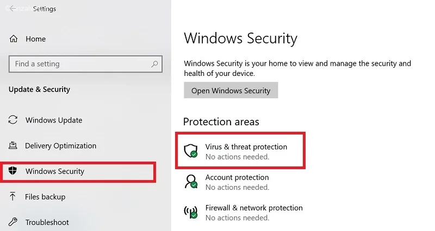This screenshot has width=435, height=231.
Task: Click the Home house icon
Action: click(x=14, y=39)
